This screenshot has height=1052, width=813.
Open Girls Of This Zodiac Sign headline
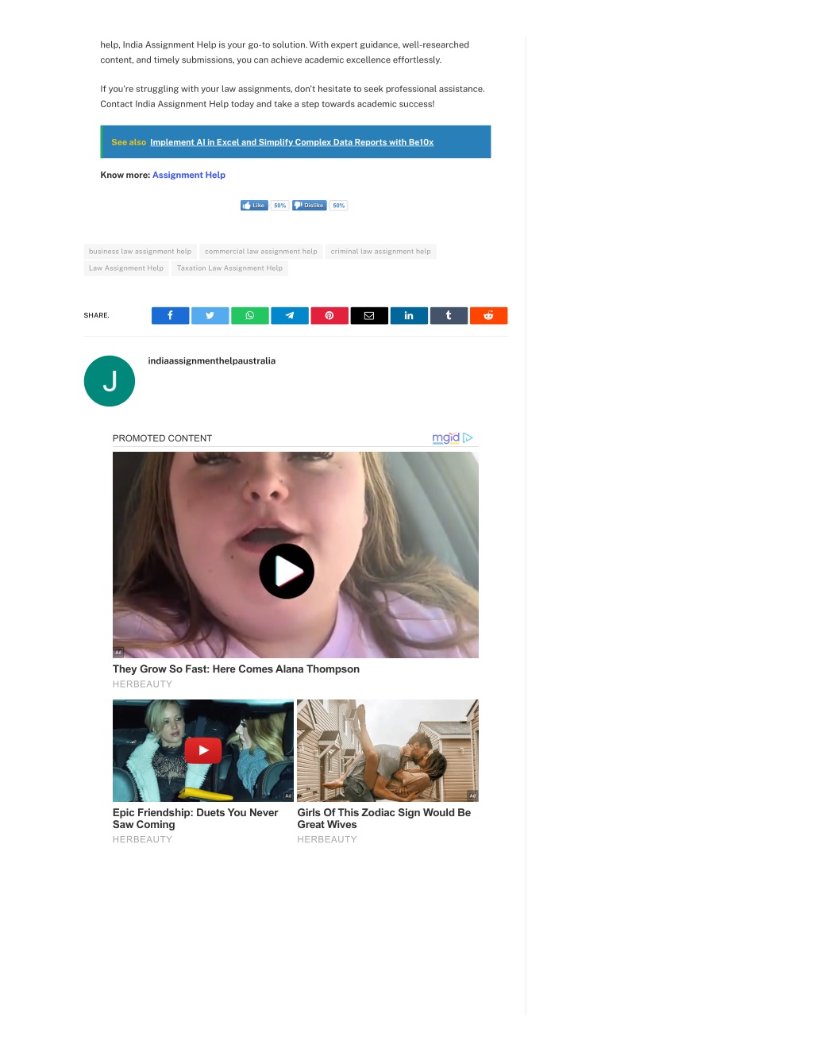[x=384, y=819]
